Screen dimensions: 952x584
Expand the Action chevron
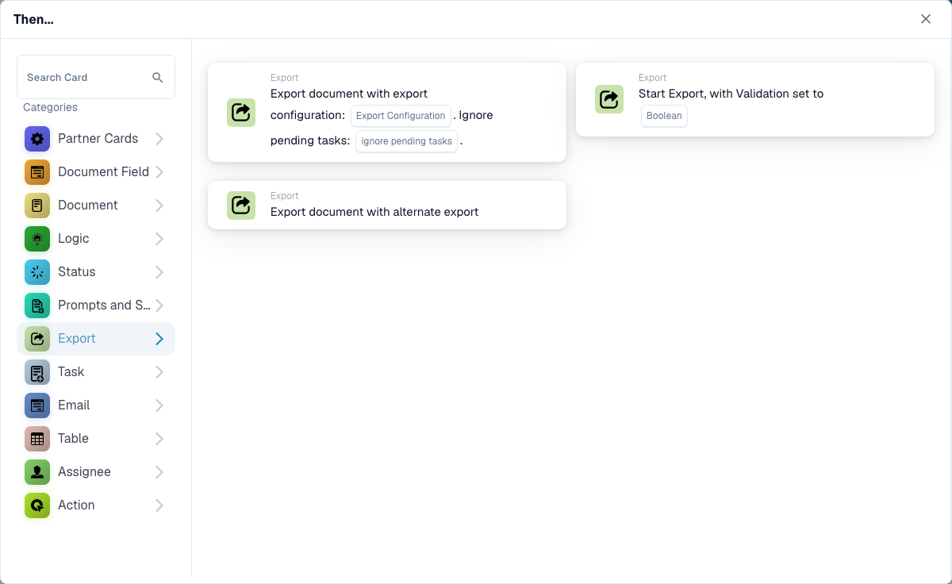pyautogui.click(x=159, y=505)
